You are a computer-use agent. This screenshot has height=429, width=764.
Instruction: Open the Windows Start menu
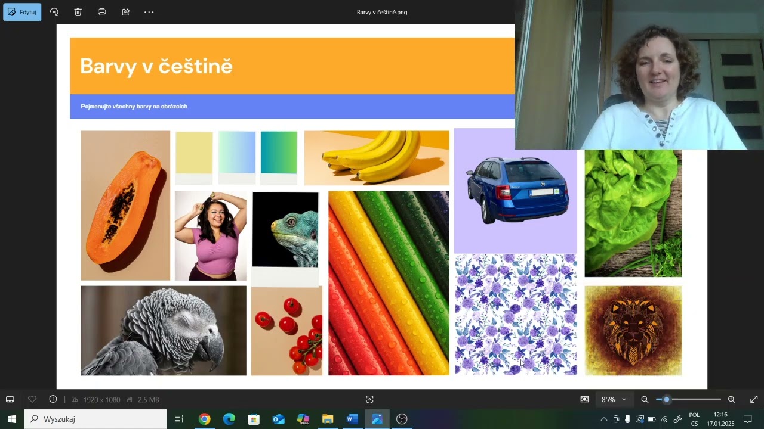11,419
